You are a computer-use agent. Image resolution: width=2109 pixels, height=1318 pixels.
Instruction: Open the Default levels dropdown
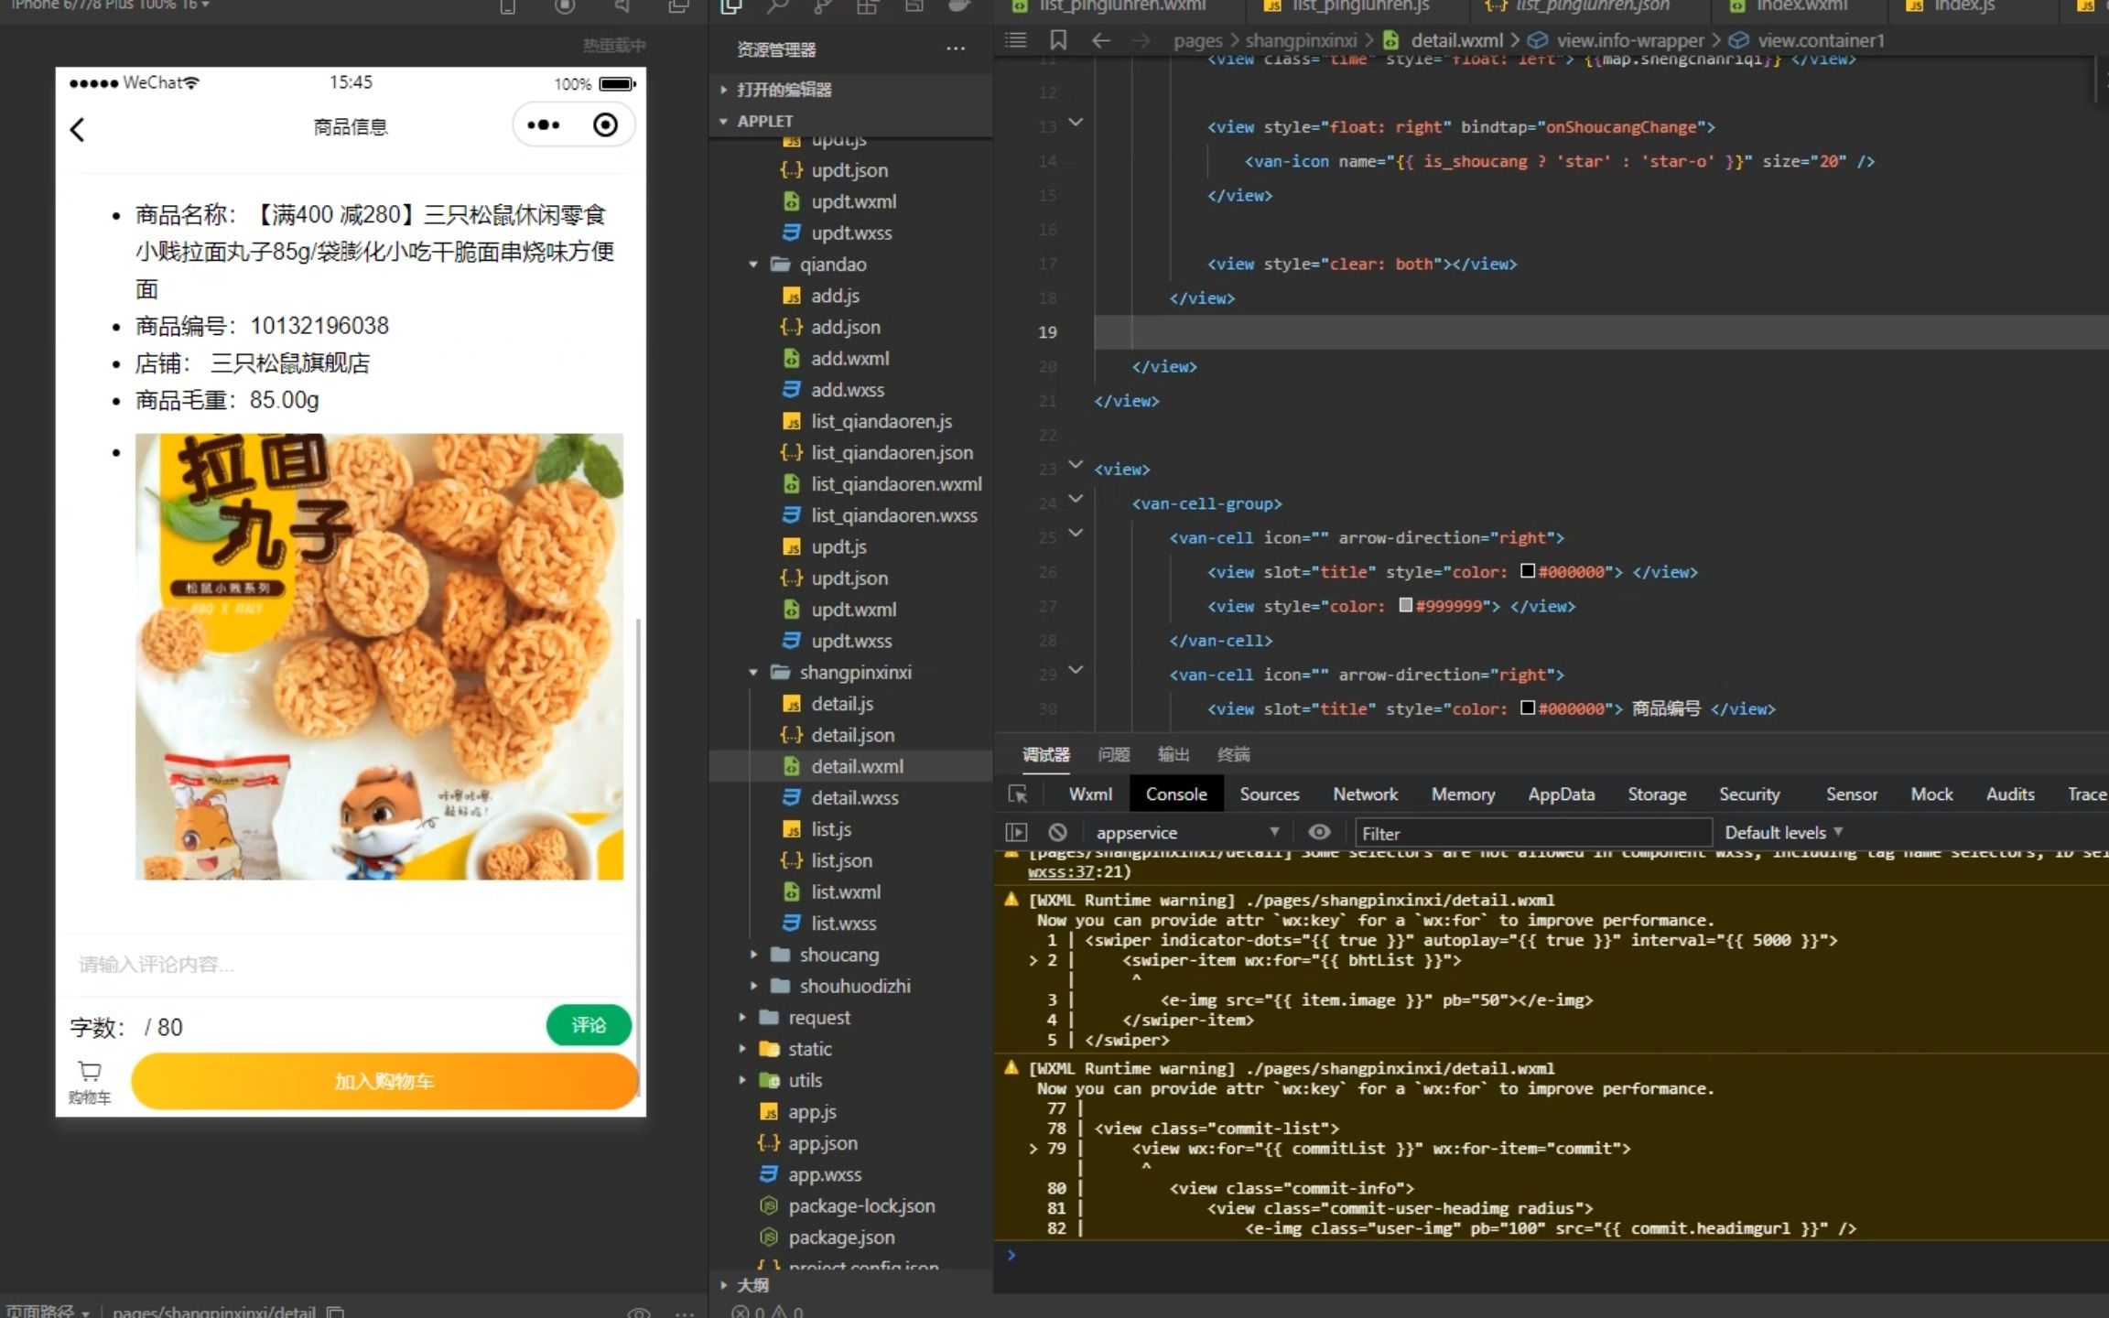pos(1780,832)
